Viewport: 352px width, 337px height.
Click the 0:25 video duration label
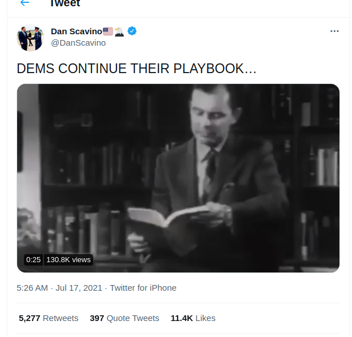[33, 260]
